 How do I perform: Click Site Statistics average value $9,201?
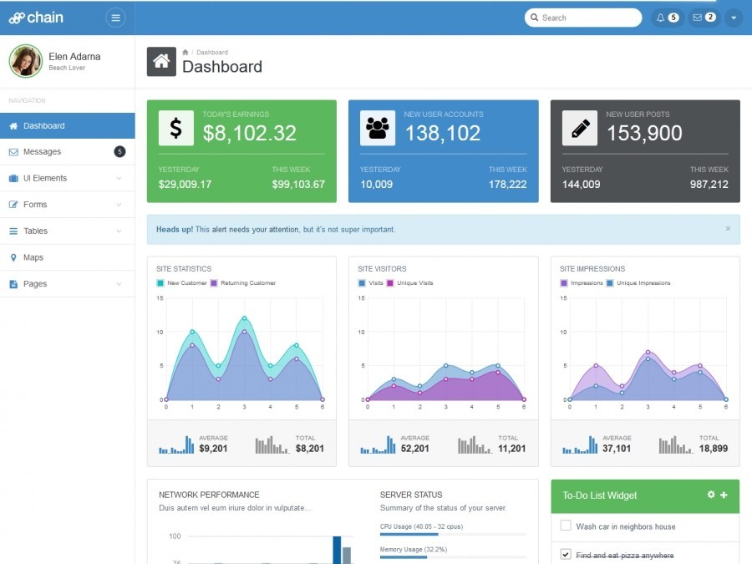(x=213, y=449)
